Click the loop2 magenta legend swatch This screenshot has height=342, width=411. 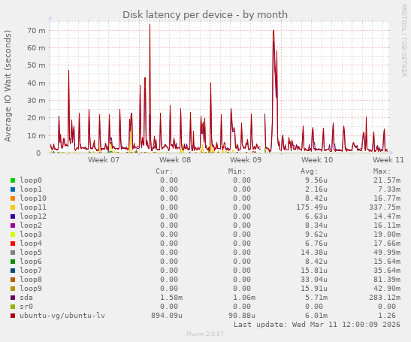(x=13, y=225)
